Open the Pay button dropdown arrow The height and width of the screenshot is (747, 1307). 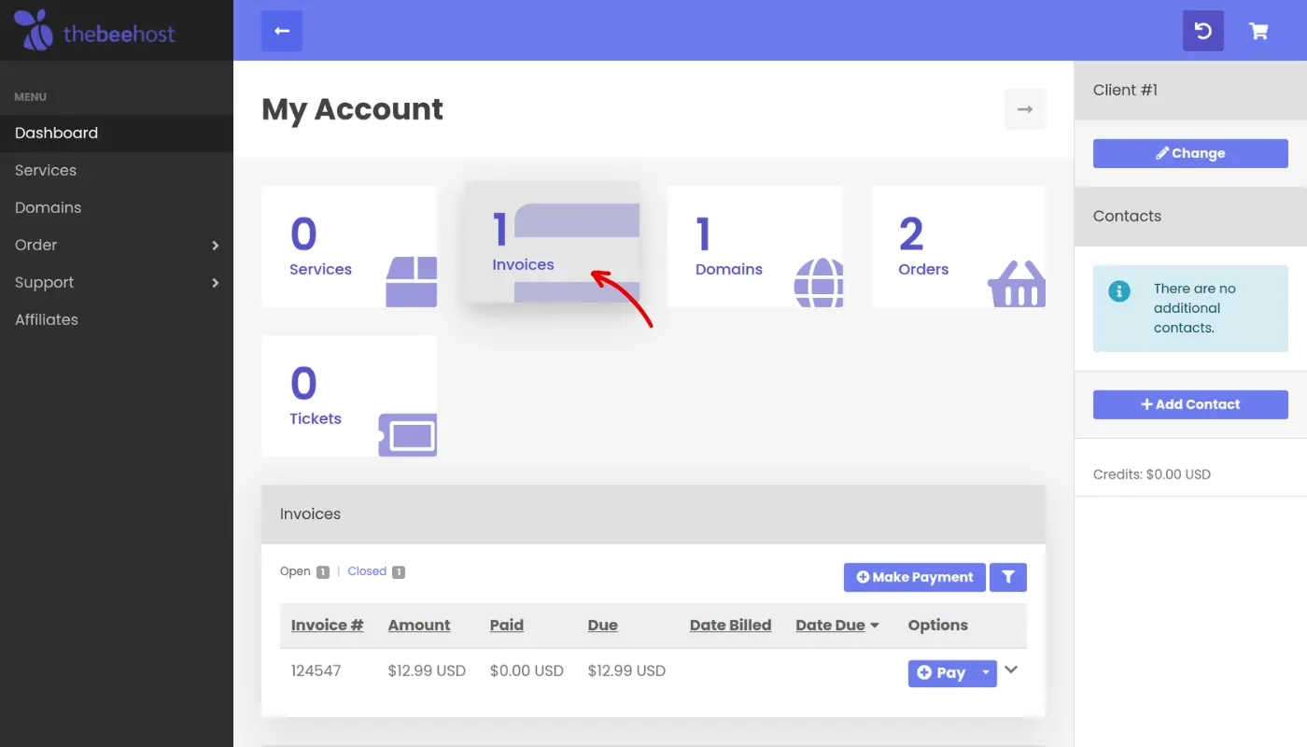985,672
